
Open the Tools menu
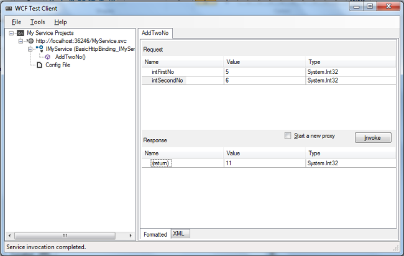(x=38, y=22)
